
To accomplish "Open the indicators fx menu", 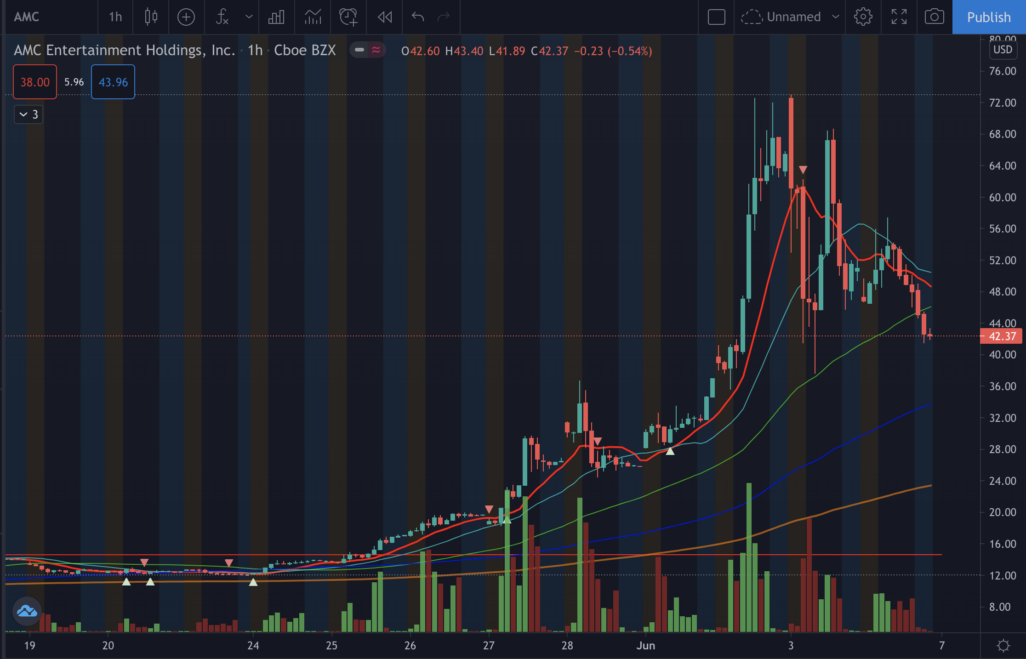I will coord(222,17).
